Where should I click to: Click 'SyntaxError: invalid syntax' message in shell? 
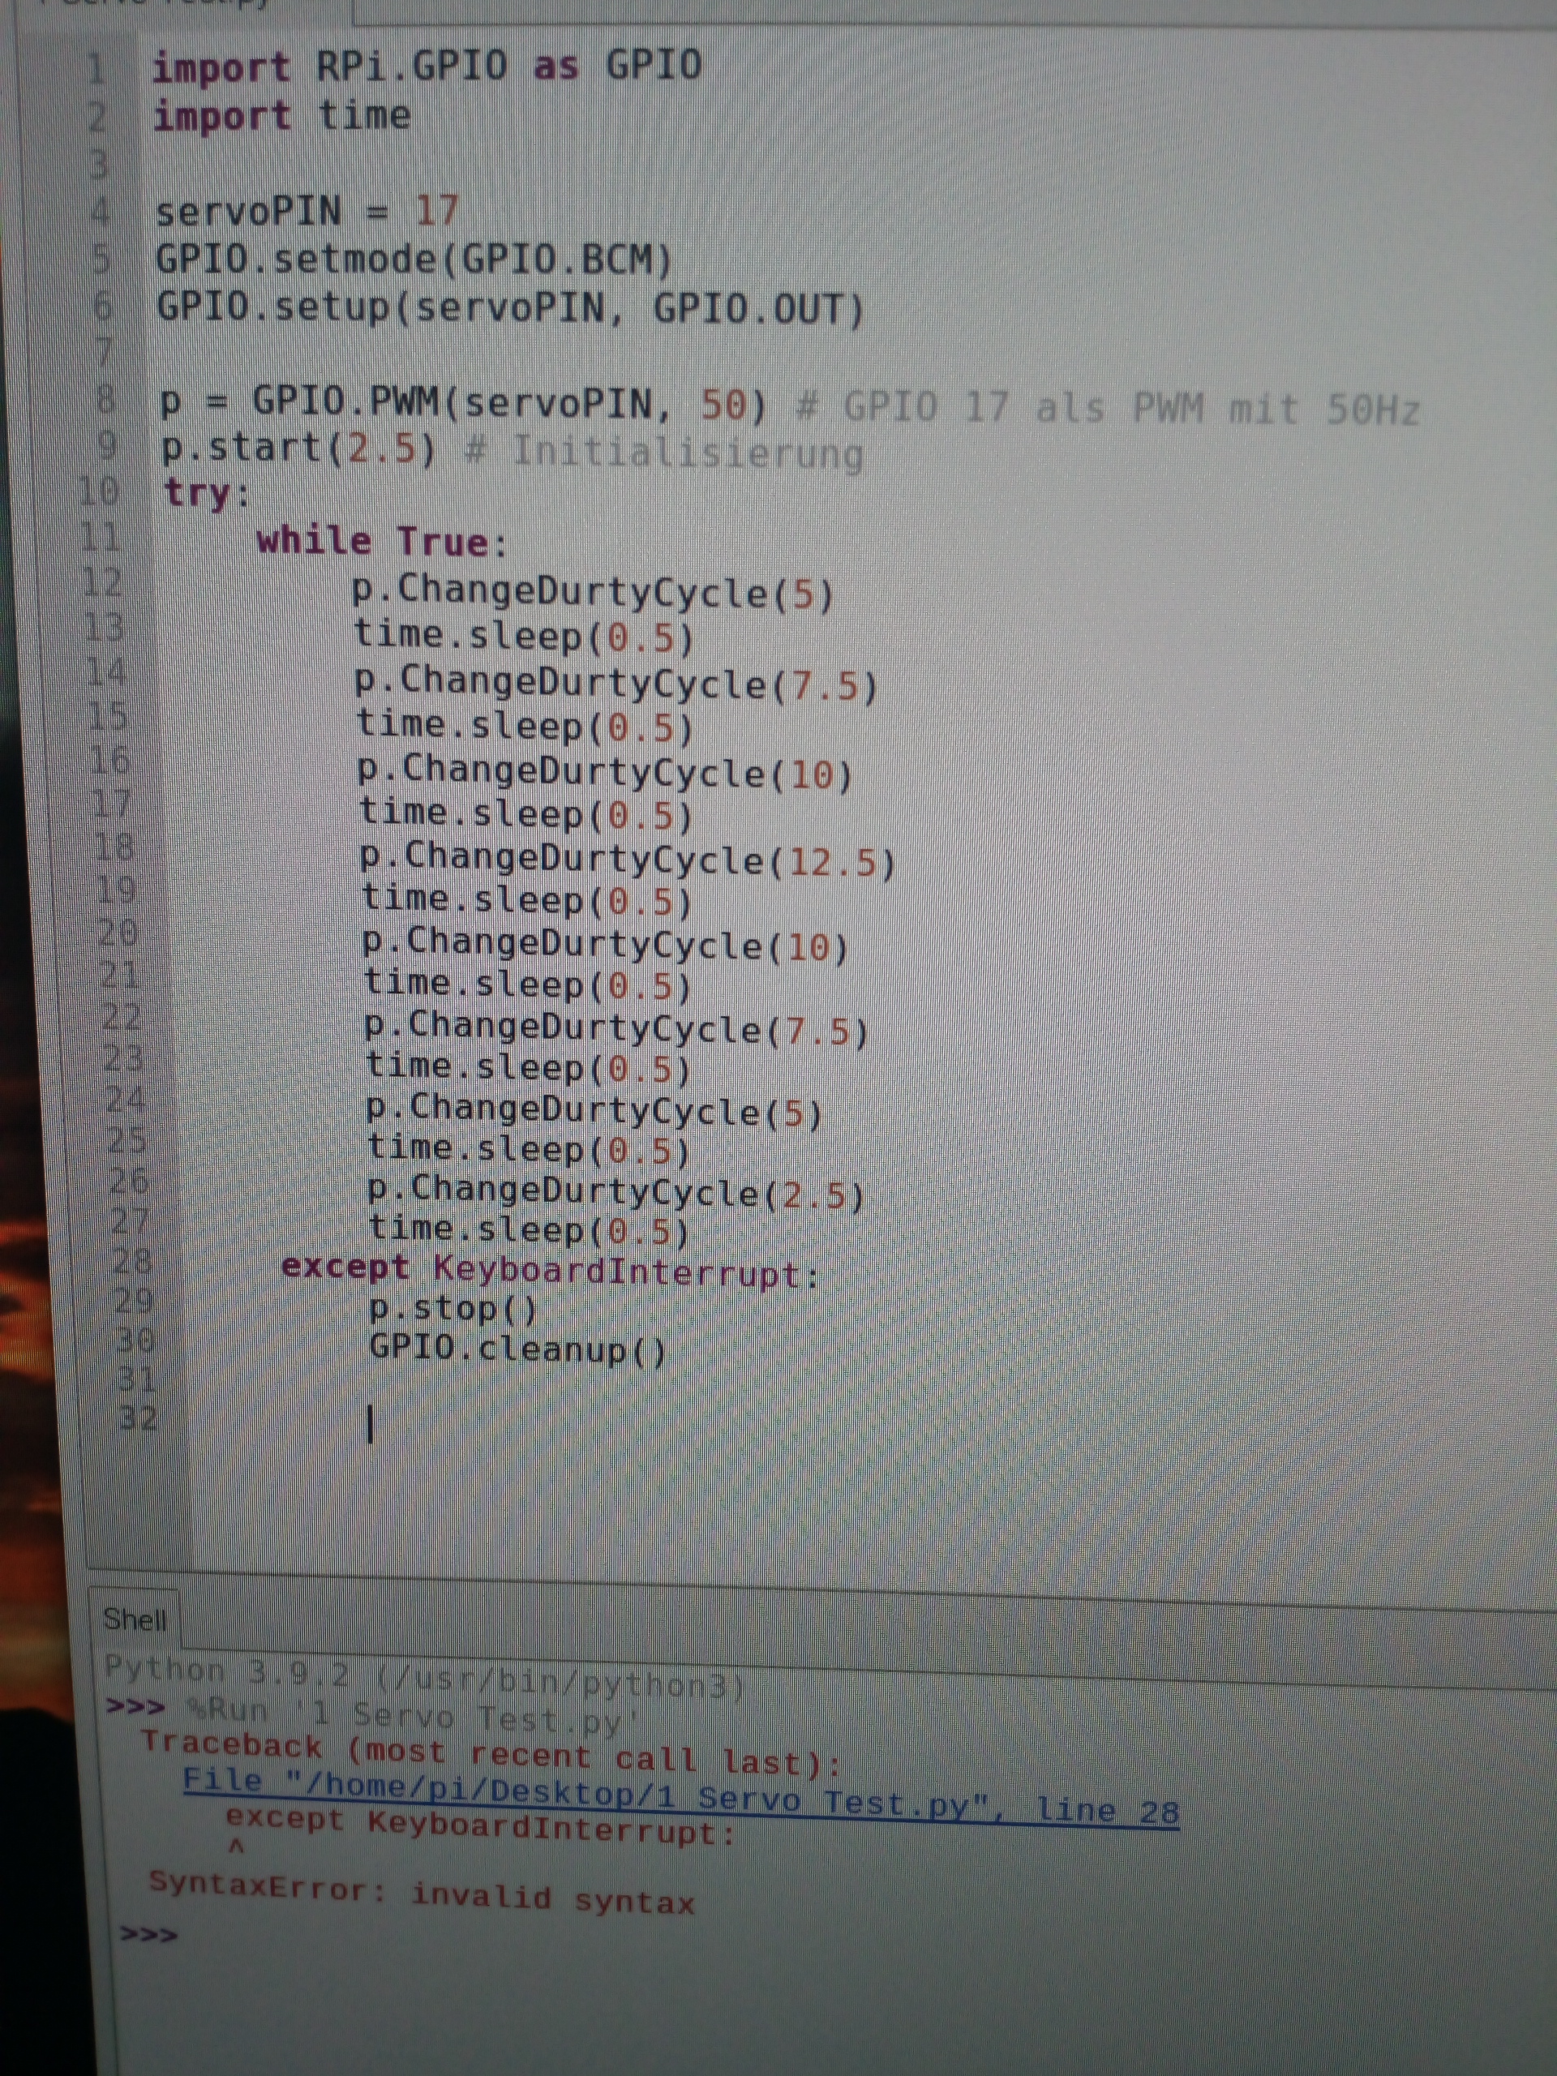coord(422,1891)
